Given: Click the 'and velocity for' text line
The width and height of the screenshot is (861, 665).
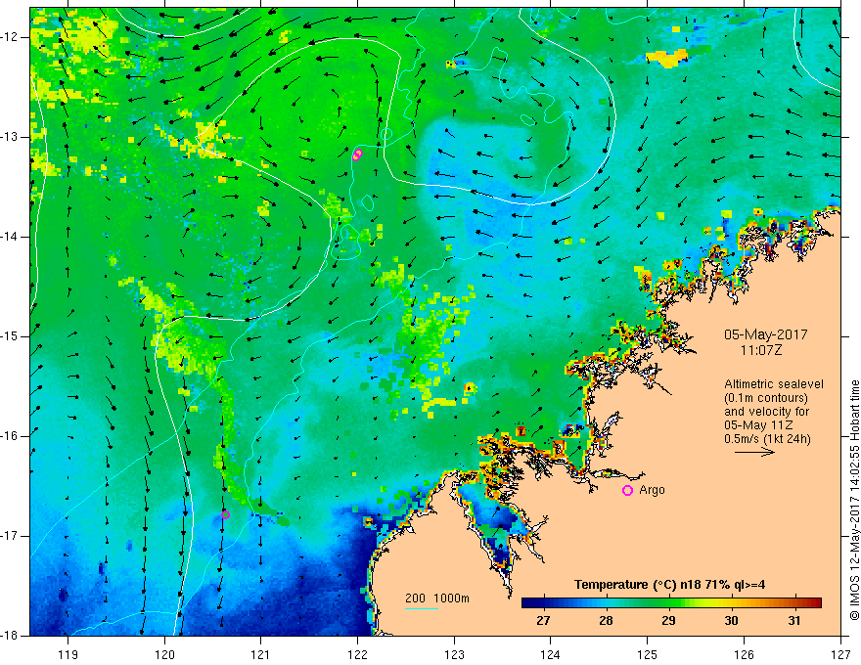Looking at the screenshot, I should click(766, 412).
